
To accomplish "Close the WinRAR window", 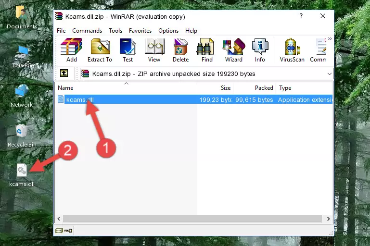I will point(323,16).
